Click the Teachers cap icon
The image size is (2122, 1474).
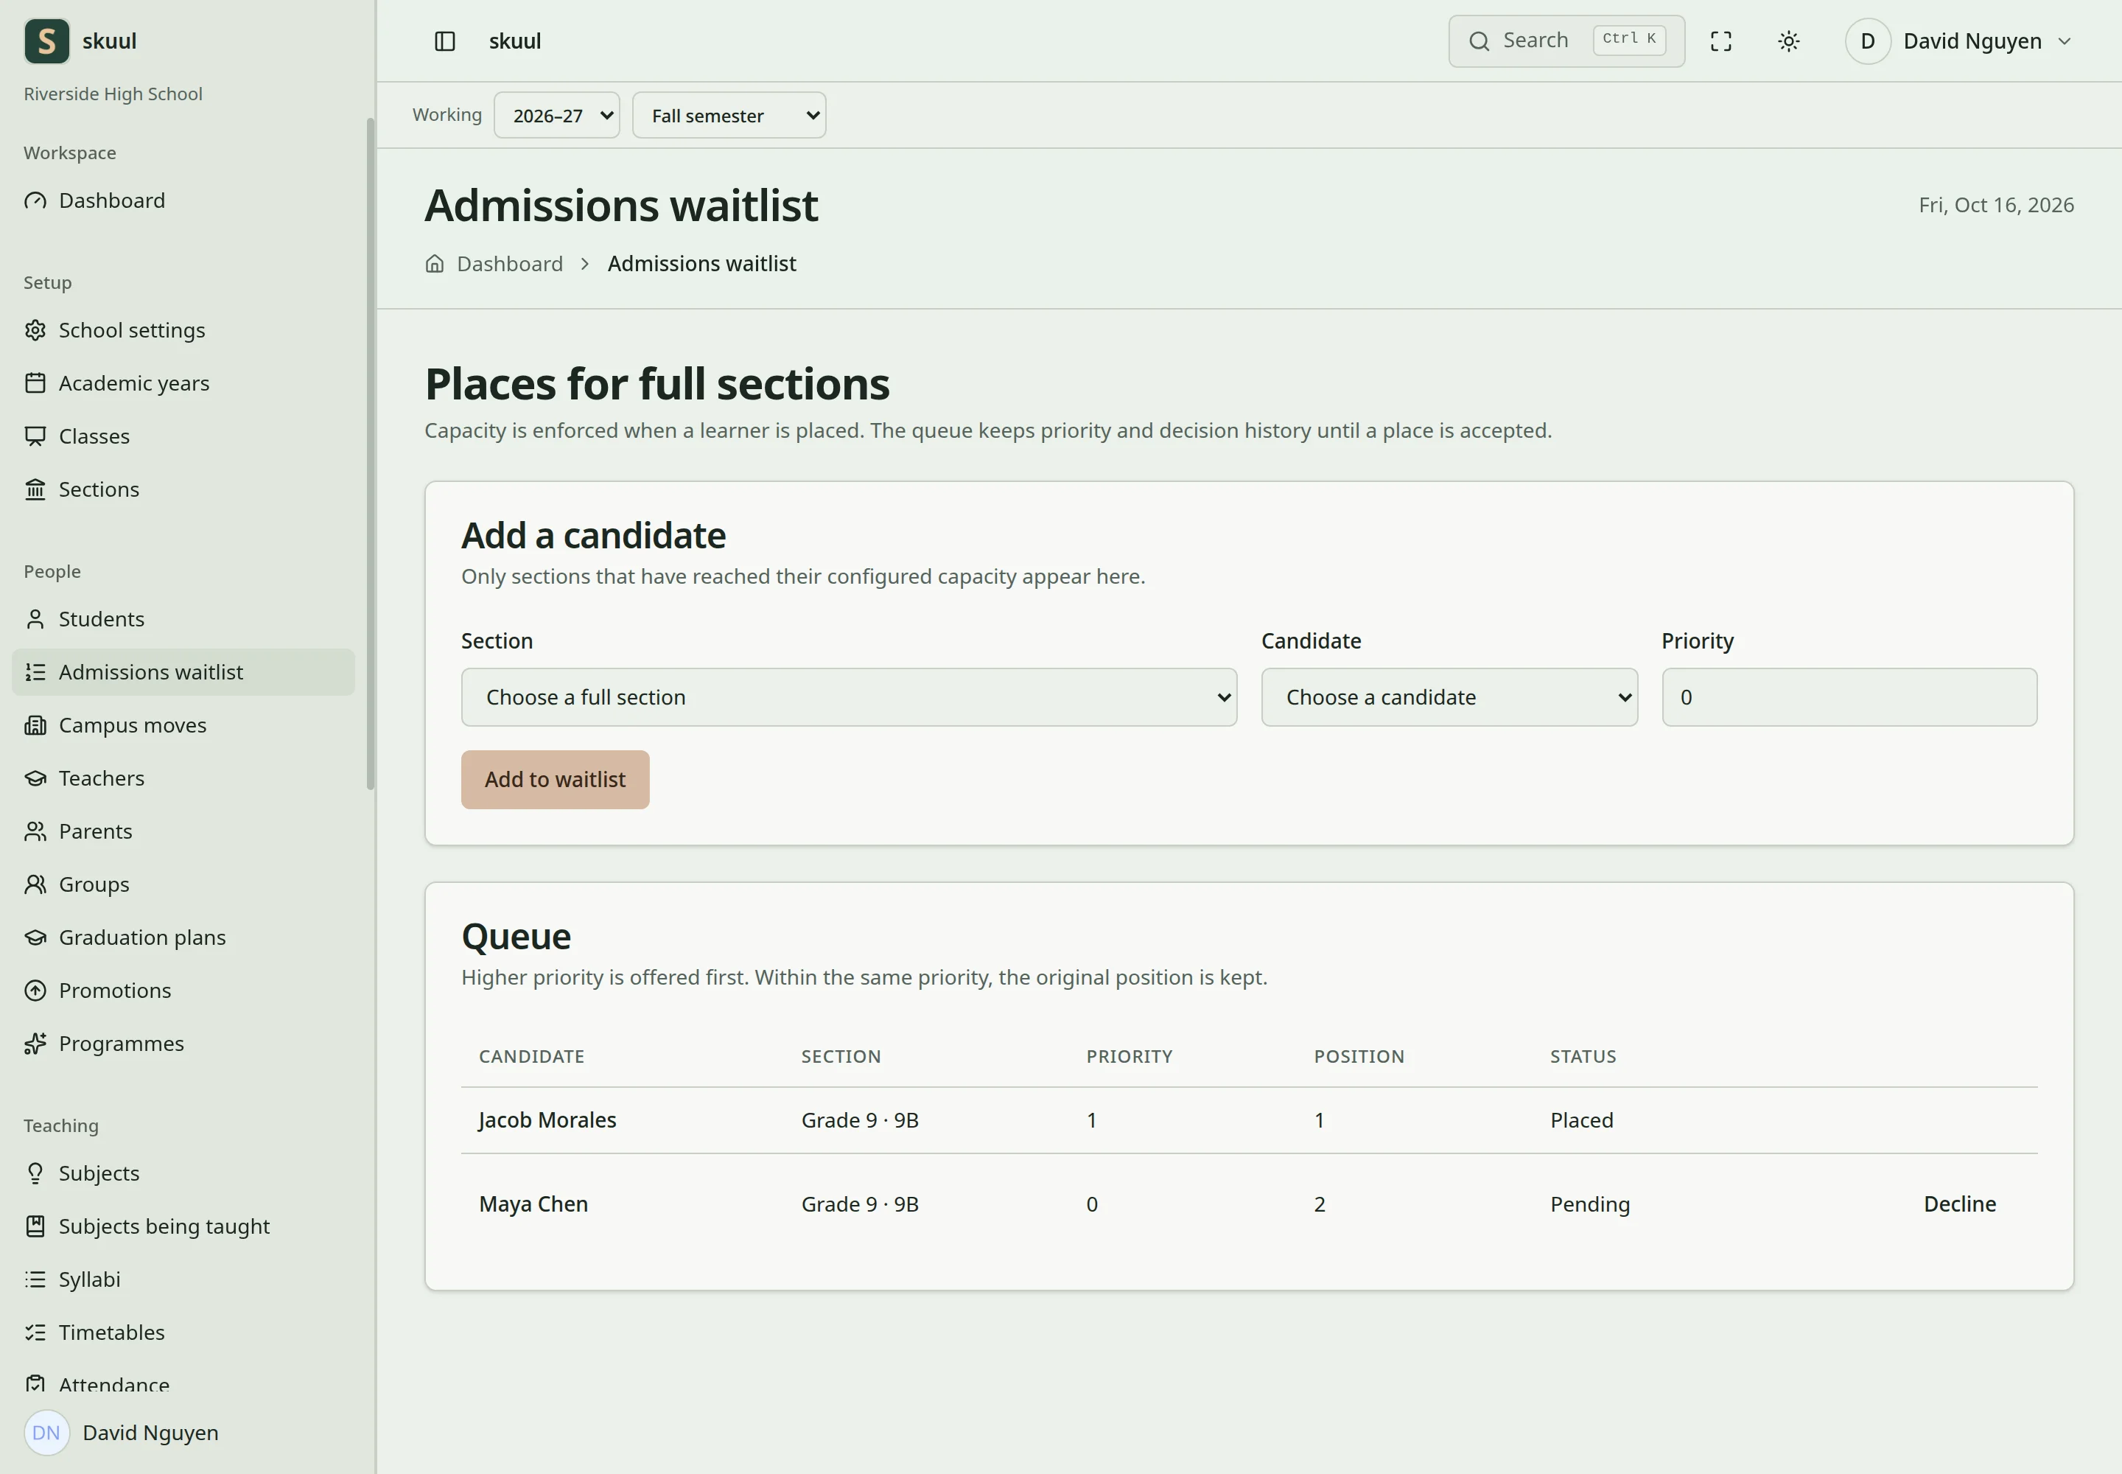pos(35,778)
